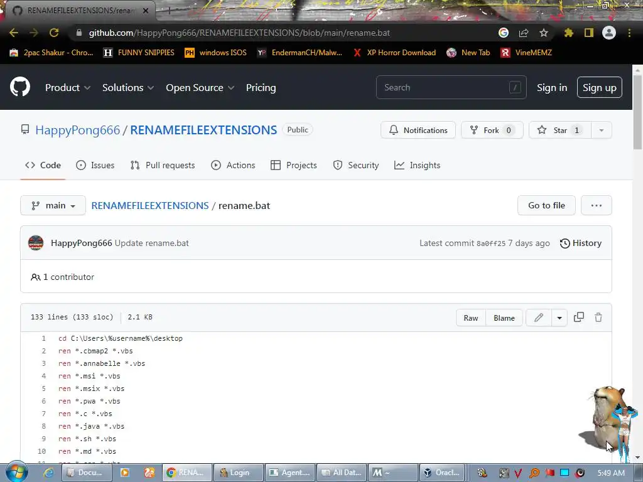Click the Notifications button
643x482 pixels.
pos(418,131)
